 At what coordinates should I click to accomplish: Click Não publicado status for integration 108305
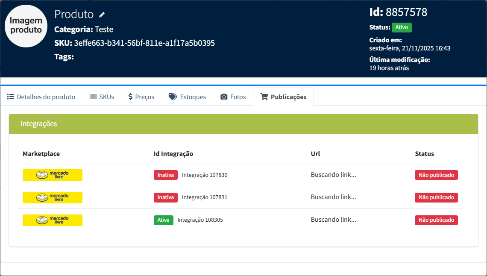point(436,220)
